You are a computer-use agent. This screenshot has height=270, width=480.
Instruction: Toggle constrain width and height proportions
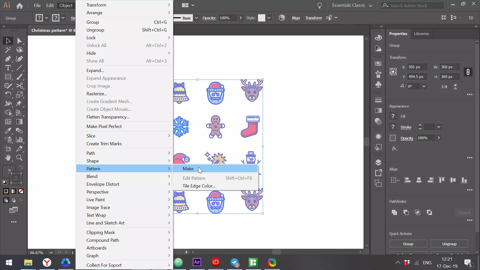pyautogui.click(x=468, y=72)
